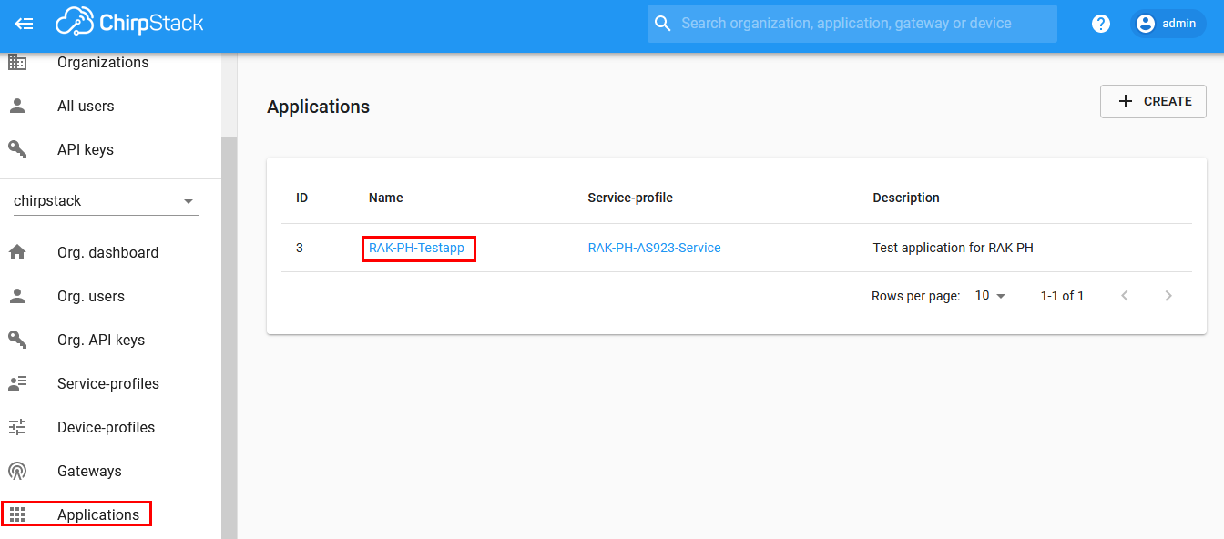The height and width of the screenshot is (539, 1224).
Task: Focus the global search field
Action: pyautogui.click(x=852, y=24)
